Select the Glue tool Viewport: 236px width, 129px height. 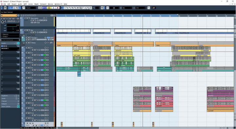pos(70,8)
